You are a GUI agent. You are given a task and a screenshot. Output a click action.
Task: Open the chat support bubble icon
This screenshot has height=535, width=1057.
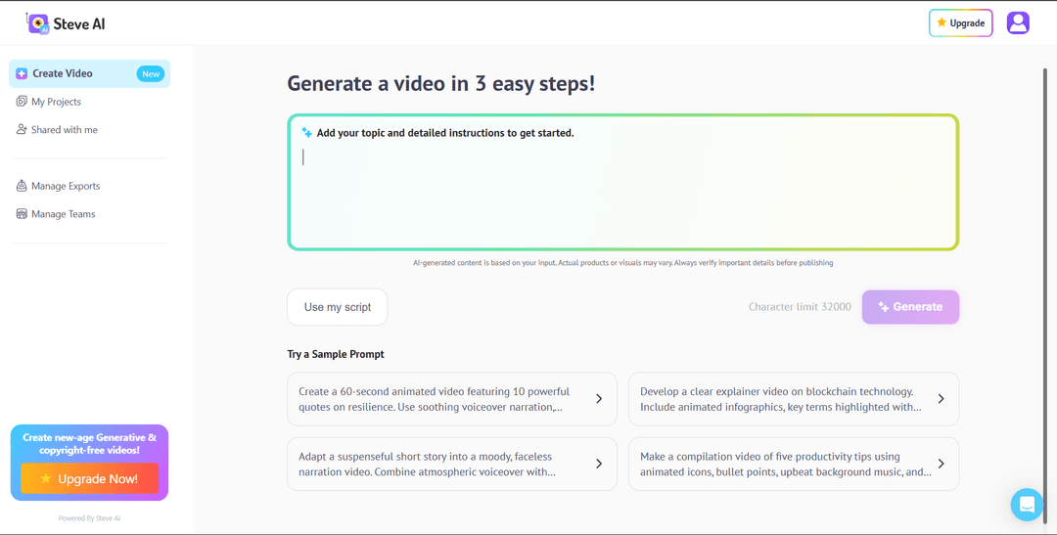[1027, 504]
